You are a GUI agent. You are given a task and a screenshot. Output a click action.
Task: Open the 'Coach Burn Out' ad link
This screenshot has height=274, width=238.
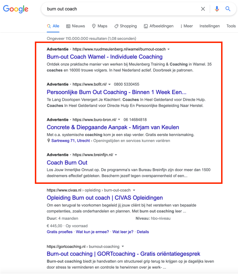pyautogui.click(x=67, y=162)
